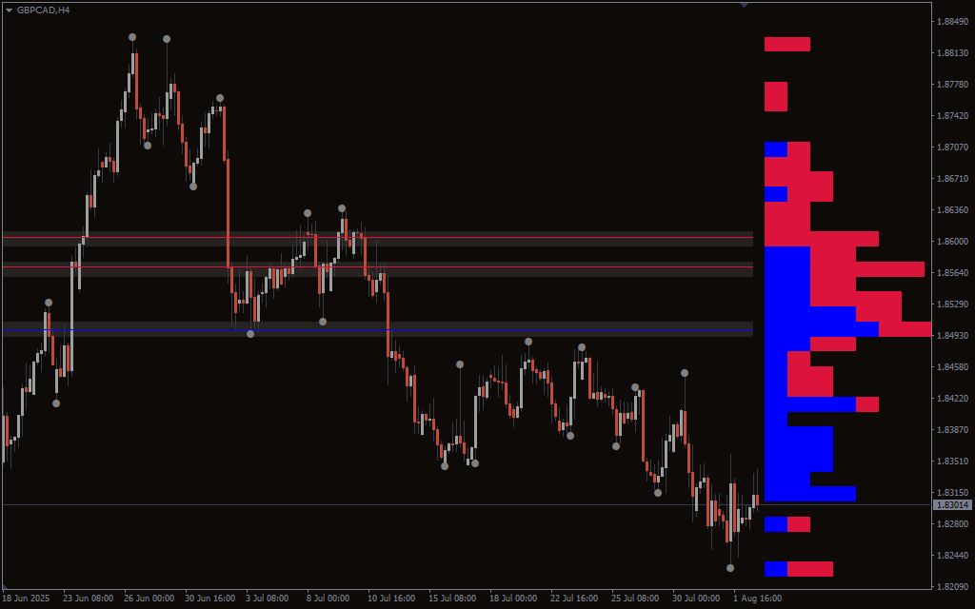Screen dimensions: 975x609
Task: Select the highest fractal dot above the peak
Action: tap(132, 37)
